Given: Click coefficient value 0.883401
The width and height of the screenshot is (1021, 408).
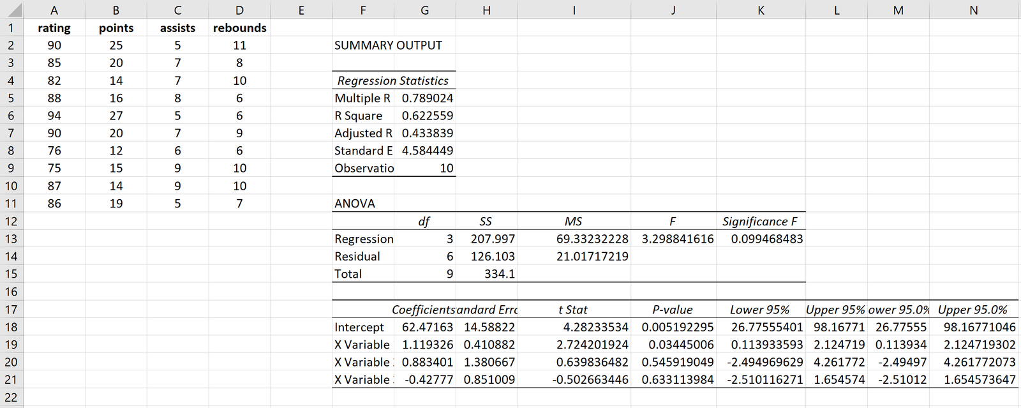Looking at the screenshot, I should click(425, 362).
